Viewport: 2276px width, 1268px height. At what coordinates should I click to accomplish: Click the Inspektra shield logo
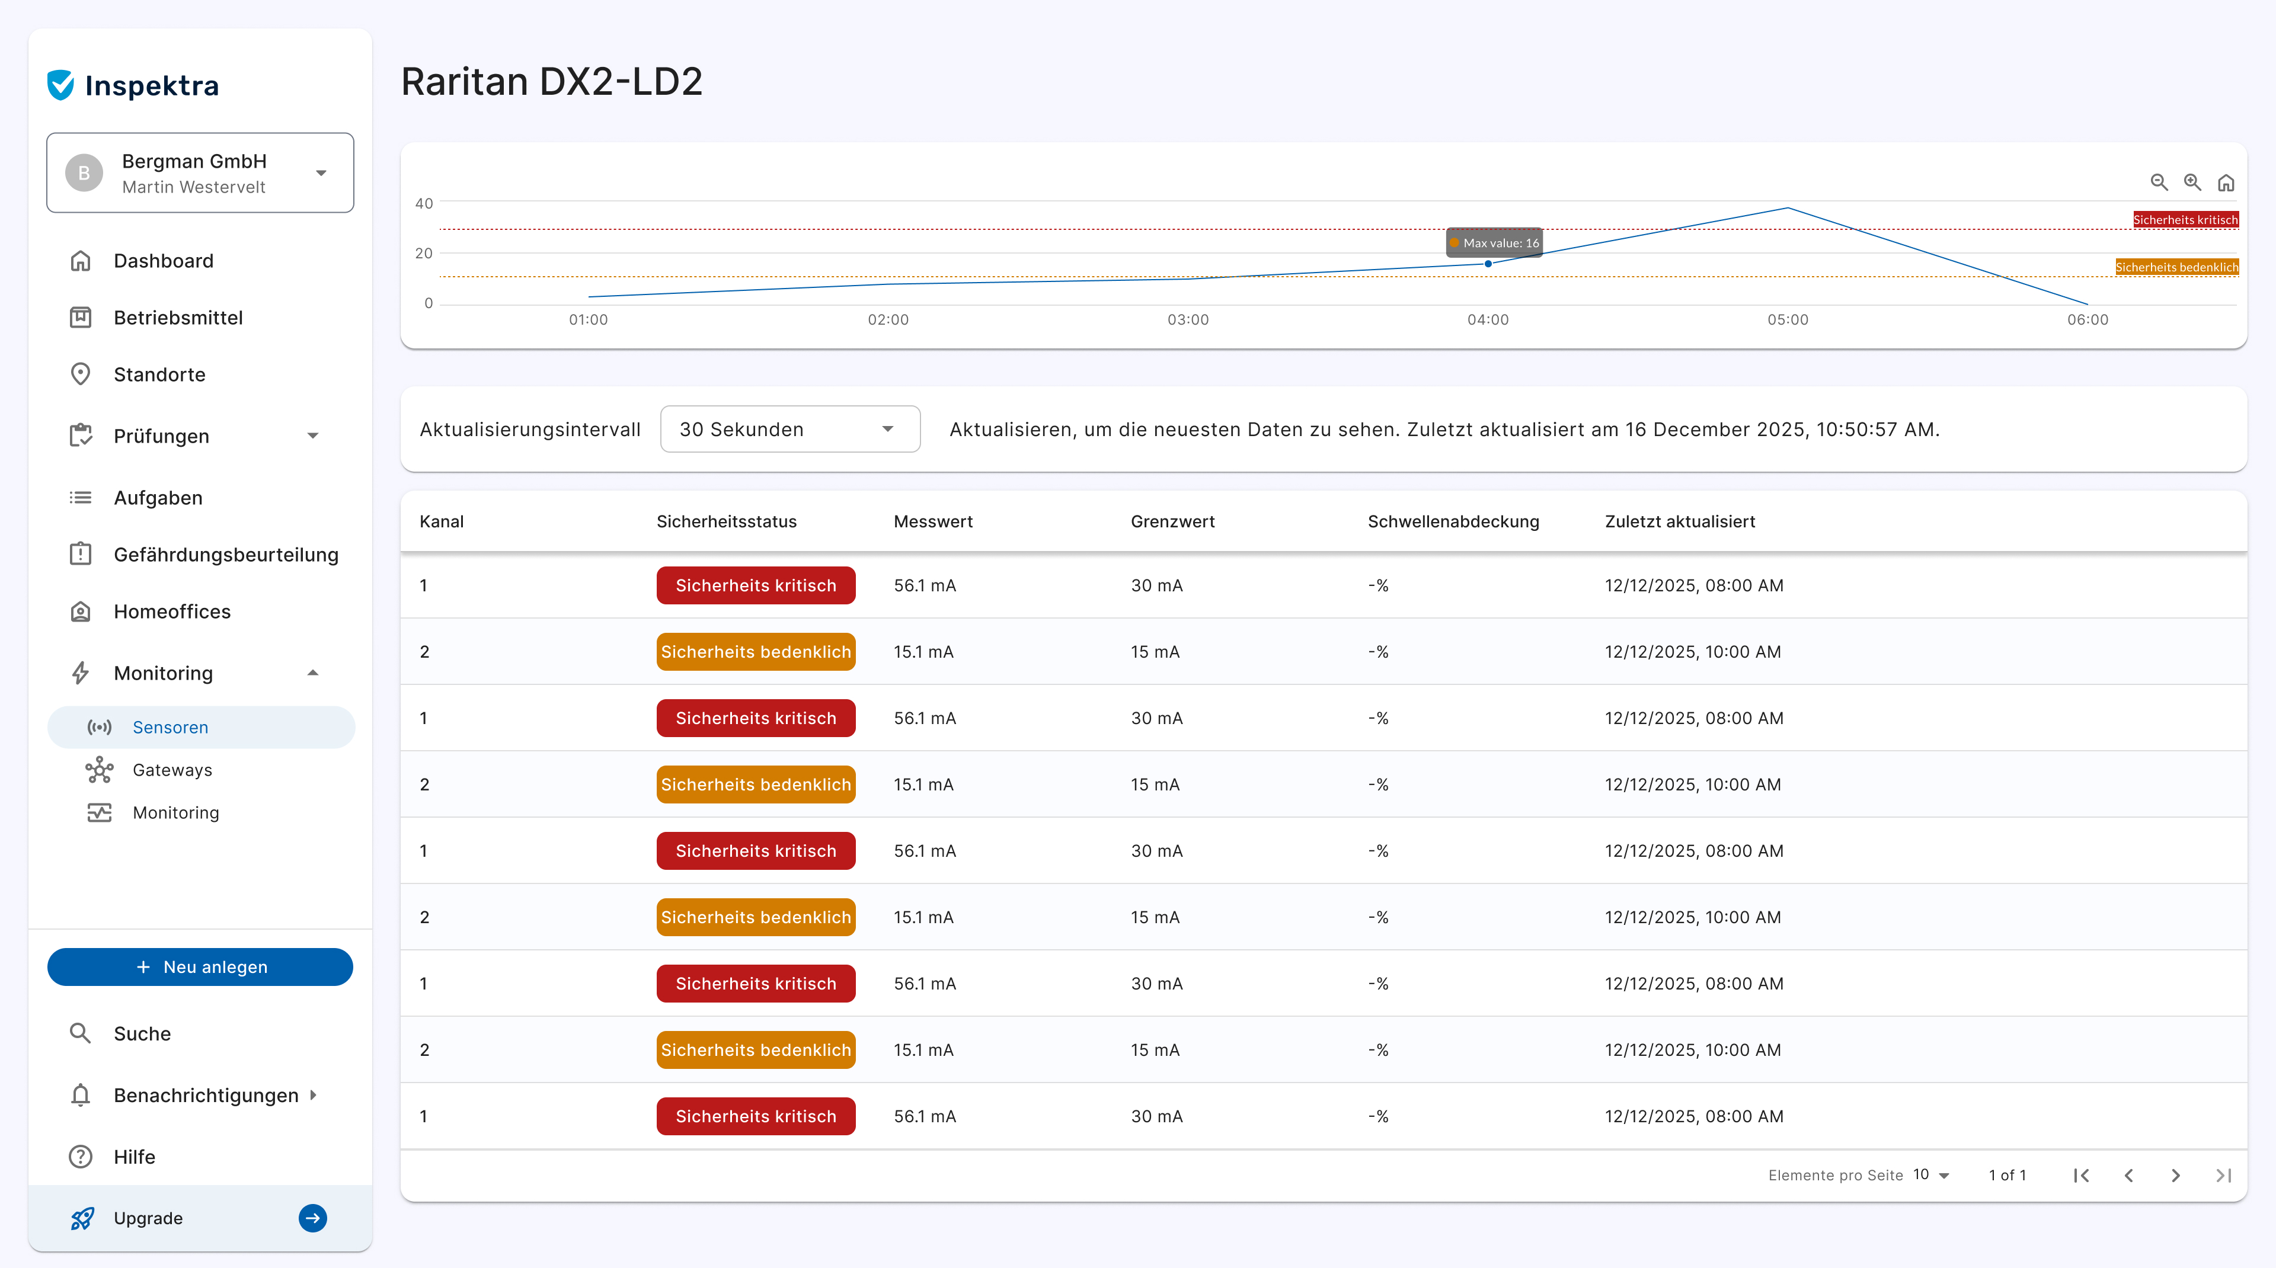(61, 86)
